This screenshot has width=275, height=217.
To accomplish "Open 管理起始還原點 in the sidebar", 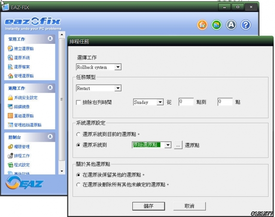I will tap(27, 125).
